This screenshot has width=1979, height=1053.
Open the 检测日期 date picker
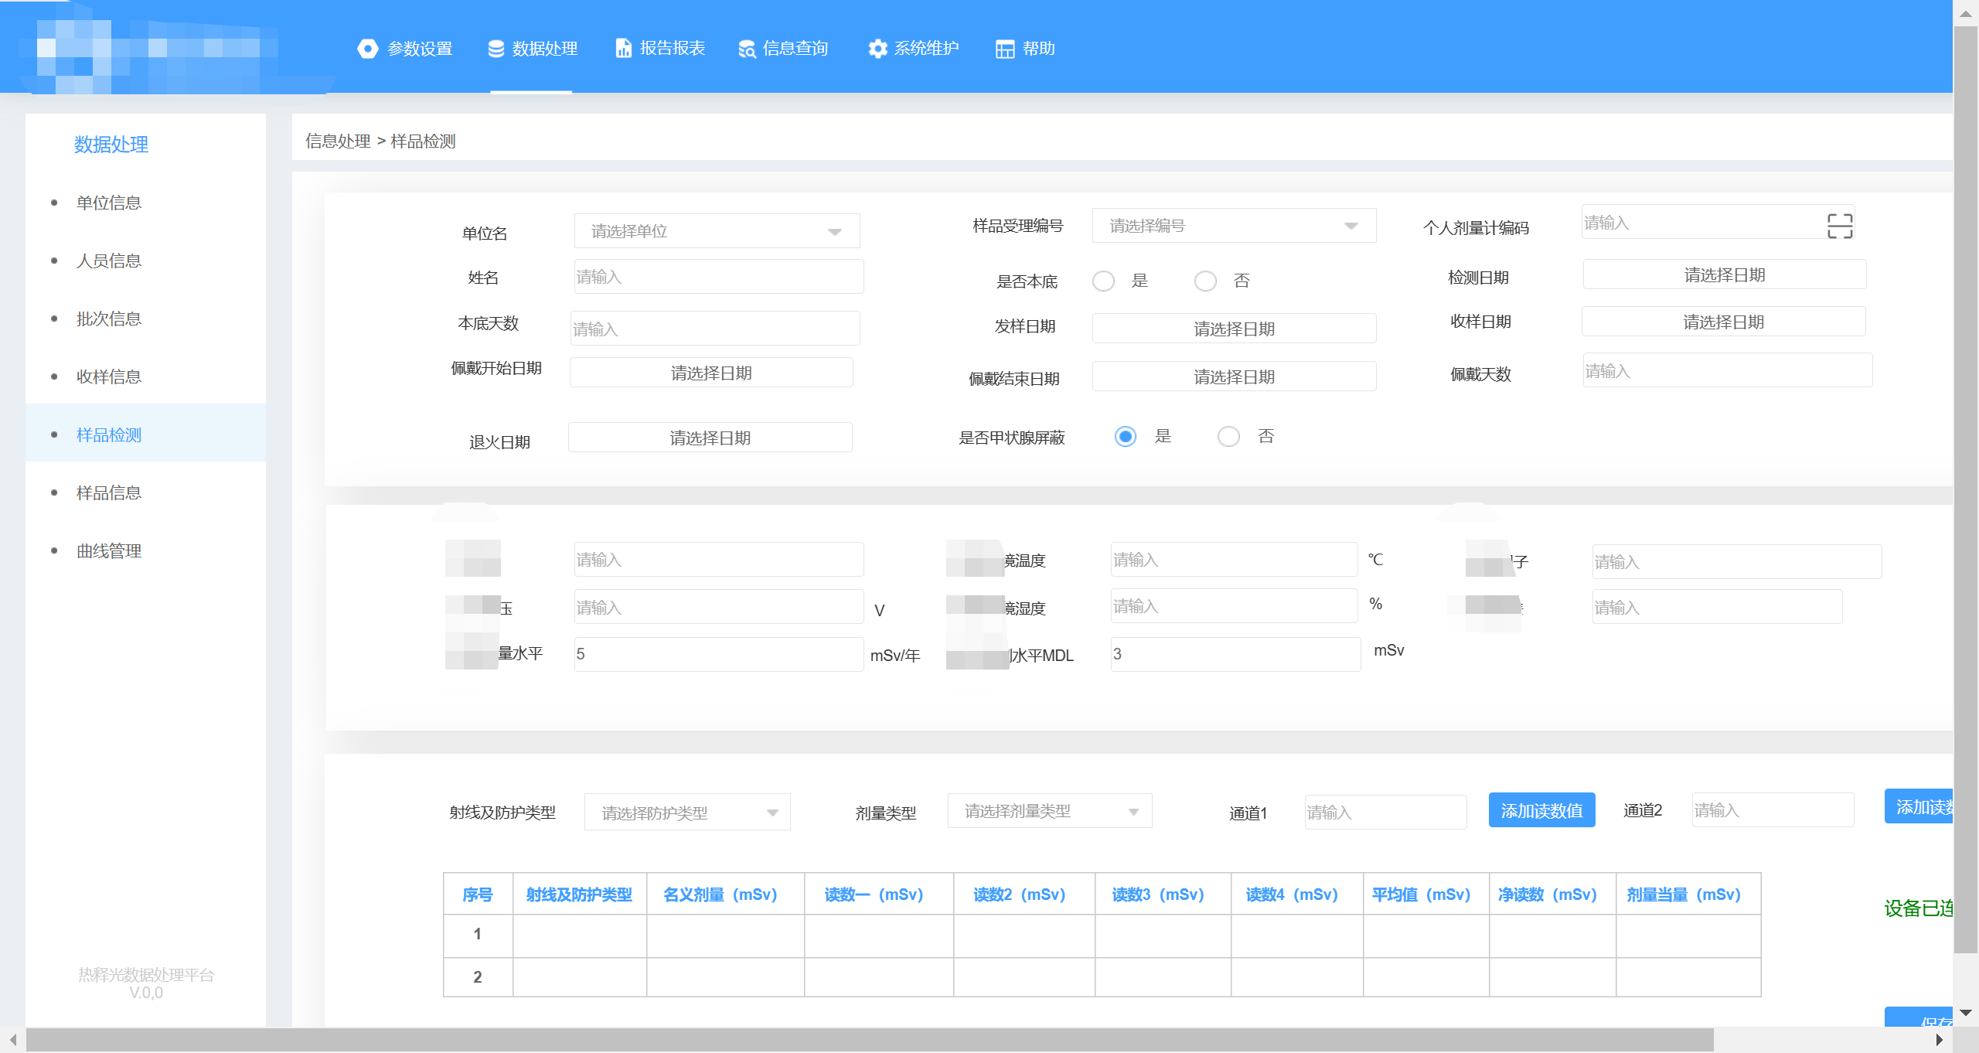(1724, 275)
